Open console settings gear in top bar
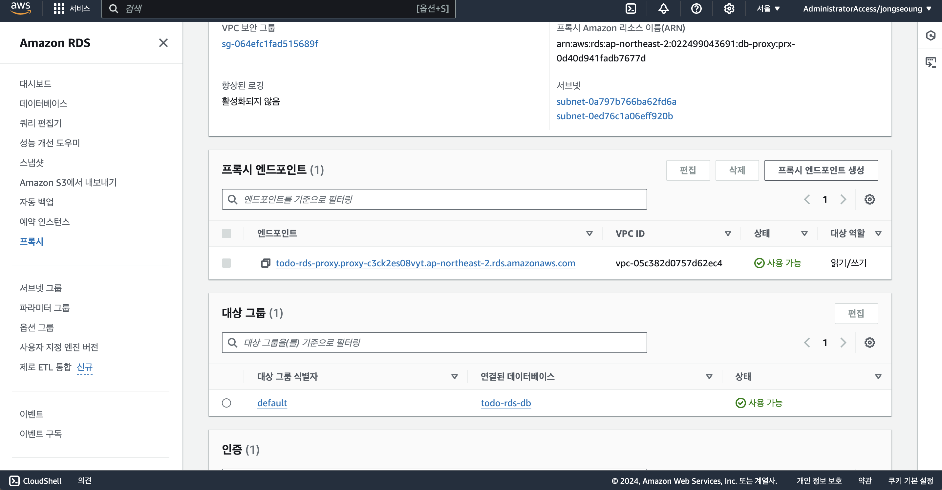 click(729, 9)
